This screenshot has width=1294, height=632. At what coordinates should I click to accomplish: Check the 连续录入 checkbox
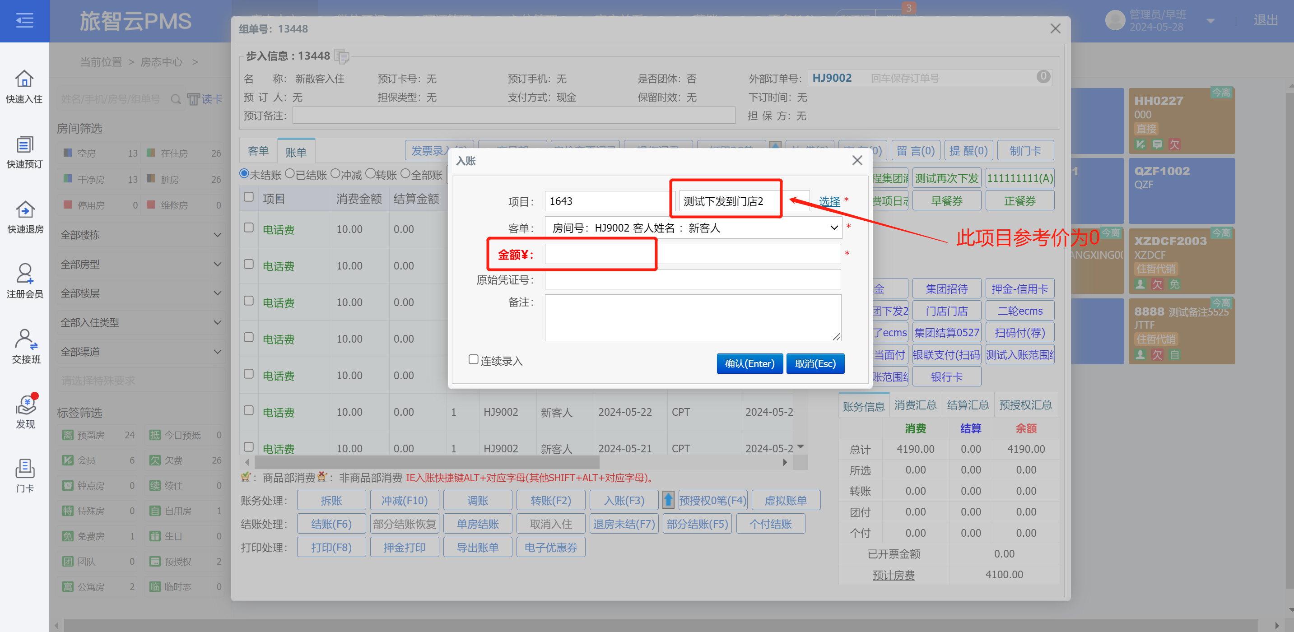(x=473, y=359)
